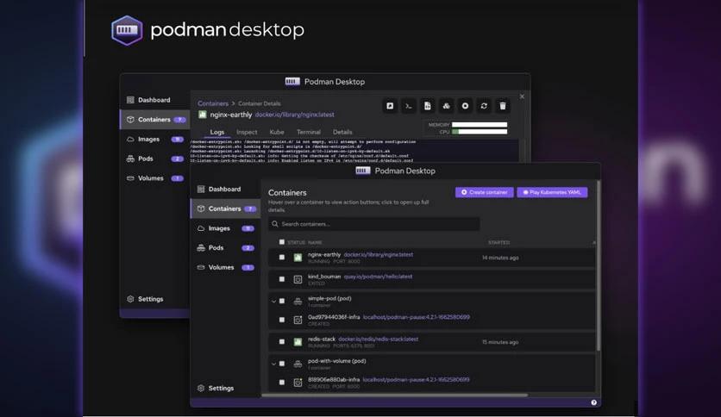This screenshot has height=417, width=721.
Task: Open docker.io/redis/redis-stack:latest image link
Action: tap(379, 339)
